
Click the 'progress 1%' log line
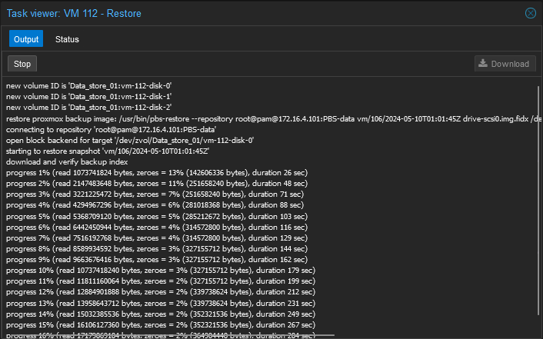pyautogui.click(x=157, y=172)
